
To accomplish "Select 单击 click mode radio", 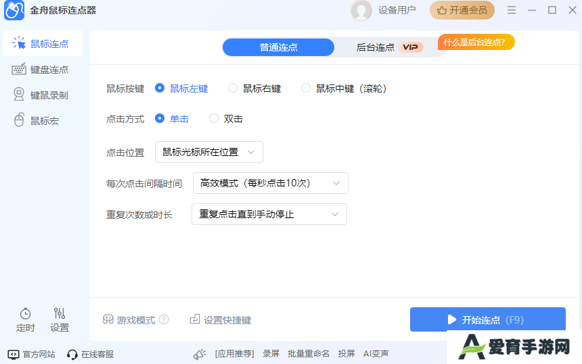I will (x=160, y=118).
